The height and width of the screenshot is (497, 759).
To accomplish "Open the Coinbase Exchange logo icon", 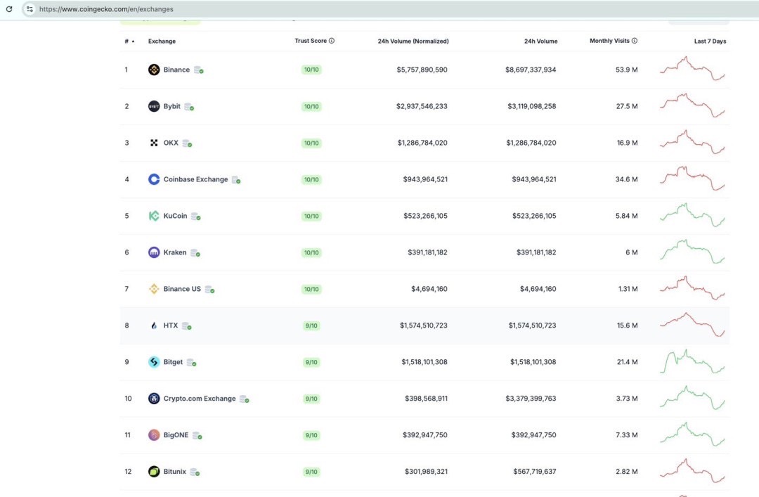I will pyautogui.click(x=154, y=179).
